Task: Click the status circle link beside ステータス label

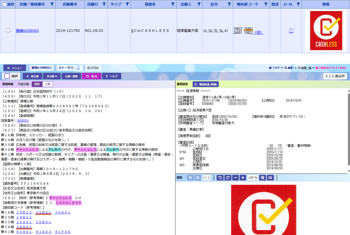Action: [x=78, y=67]
